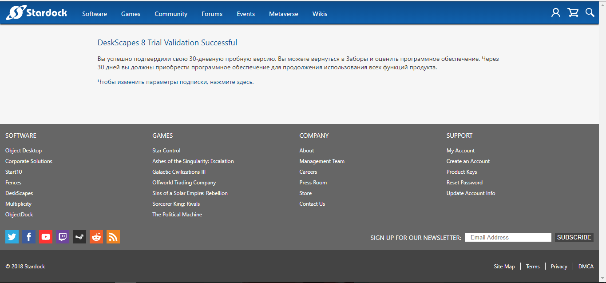Viewport: 606px width, 283px height.
Task: Click the © 2018 Stardock copyright text
Action: point(25,267)
